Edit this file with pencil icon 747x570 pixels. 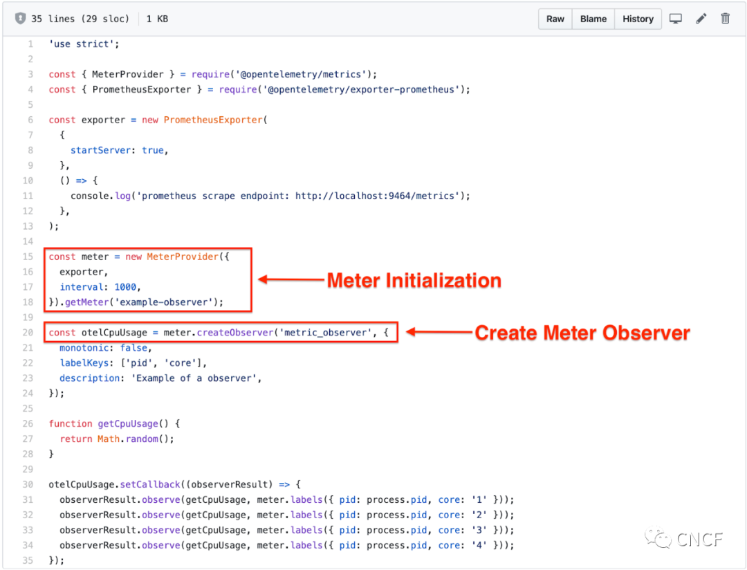pyautogui.click(x=701, y=19)
